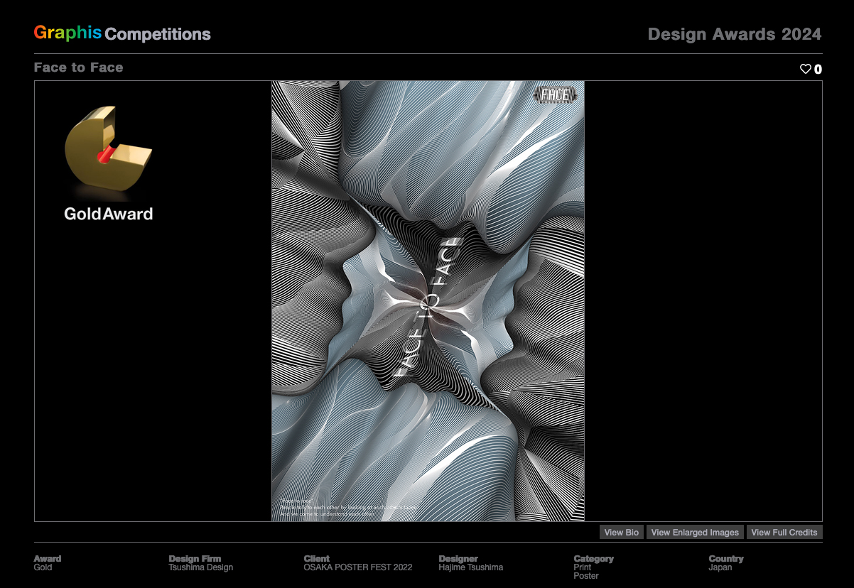Viewport: 854px width, 588px height.
Task: Open View Enlarged Images
Action: [695, 531]
